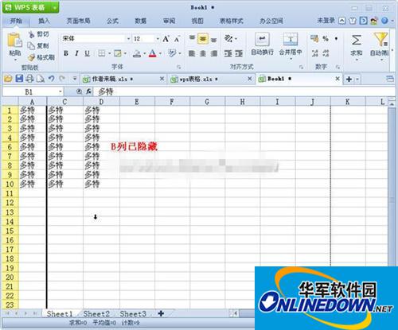Click the Open folder icon
398x330 pixels.
click(x=8, y=79)
